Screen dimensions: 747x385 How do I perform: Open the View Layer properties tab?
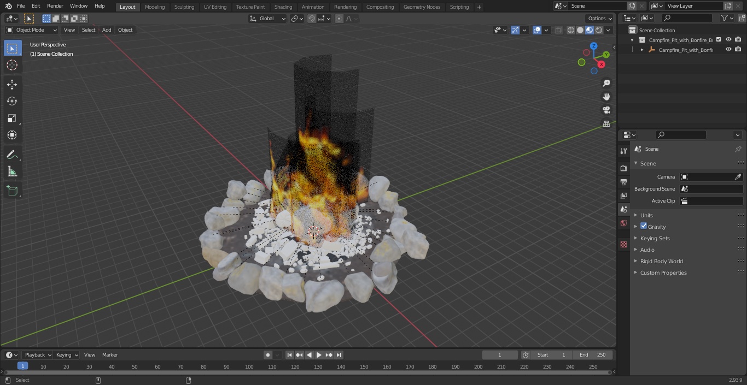pyautogui.click(x=623, y=196)
